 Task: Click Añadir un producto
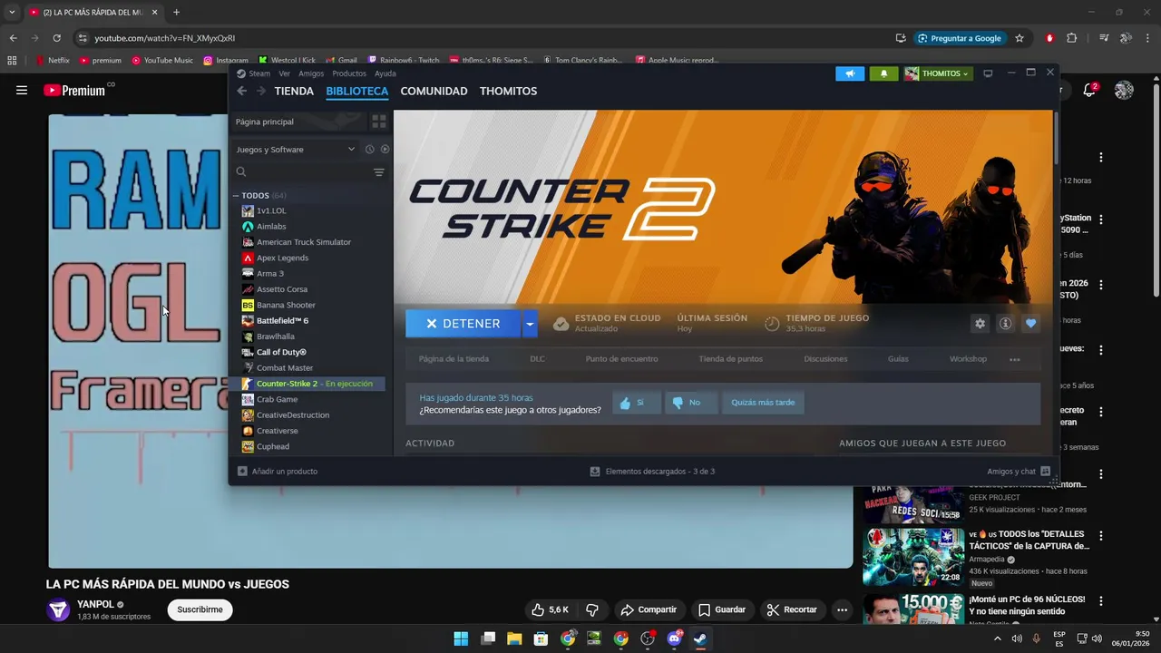point(278,472)
